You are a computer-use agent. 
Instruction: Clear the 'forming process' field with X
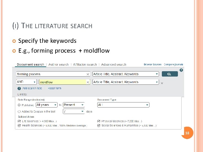(88, 74)
